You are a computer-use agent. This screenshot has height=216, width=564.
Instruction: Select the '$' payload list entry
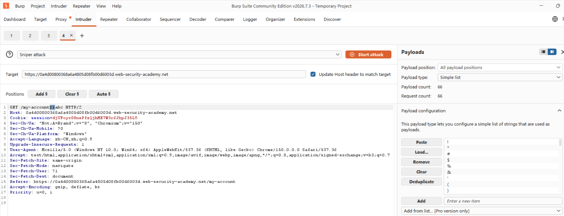[501, 160]
